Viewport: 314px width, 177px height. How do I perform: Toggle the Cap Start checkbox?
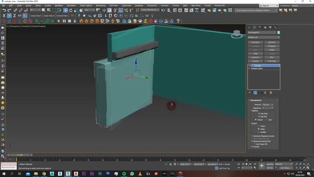pyautogui.click(x=259, y=114)
